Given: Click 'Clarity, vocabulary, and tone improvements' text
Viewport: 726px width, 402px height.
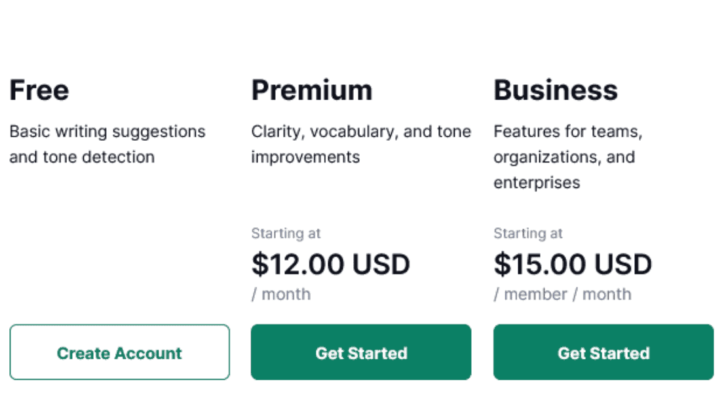Looking at the screenshot, I should [x=361, y=144].
